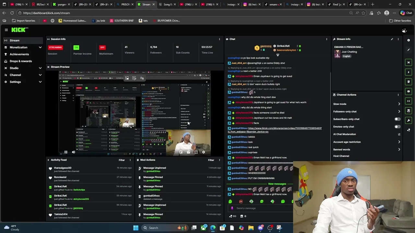Open the channel points icon below chat
The width and height of the screenshot is (415, 233).
coord(232,216)
